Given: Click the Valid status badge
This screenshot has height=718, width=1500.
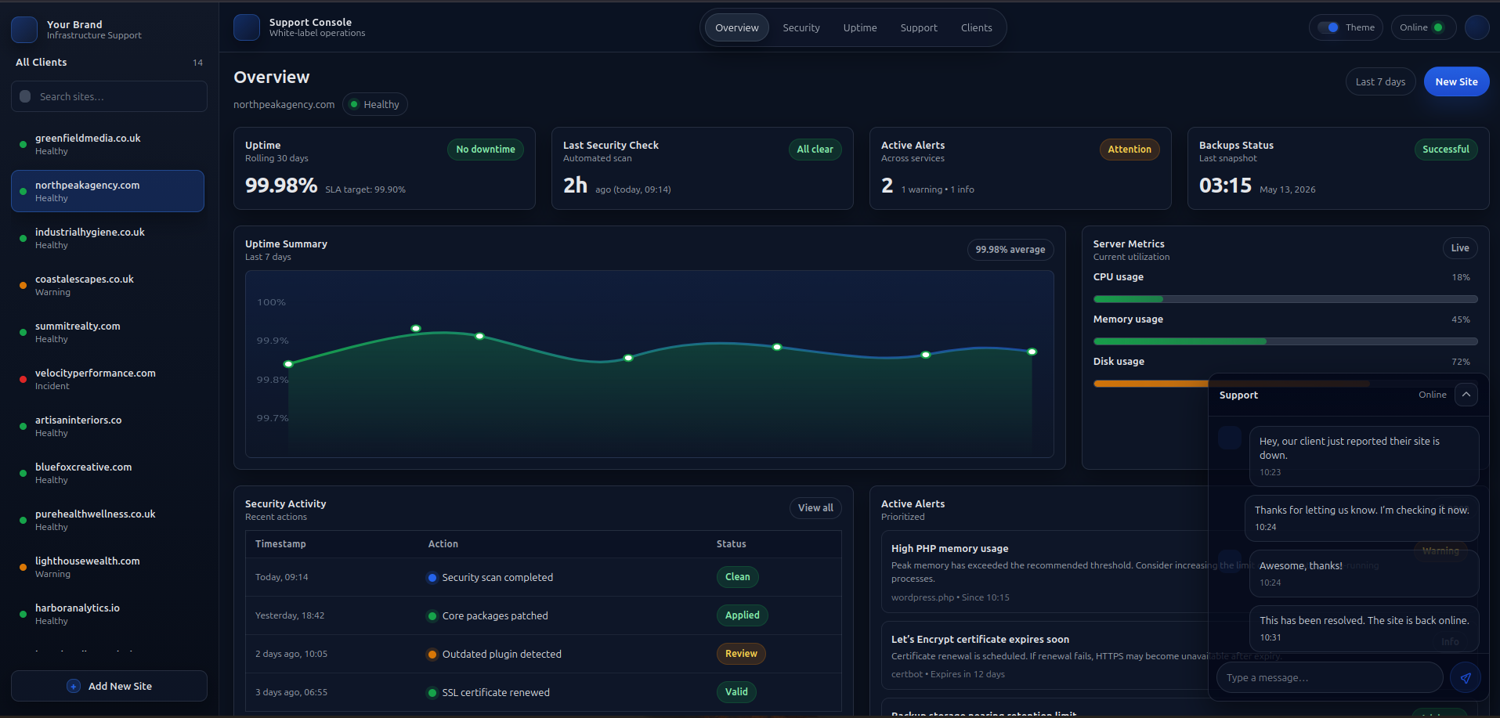Looking at the screenshot, I should 736,692.
